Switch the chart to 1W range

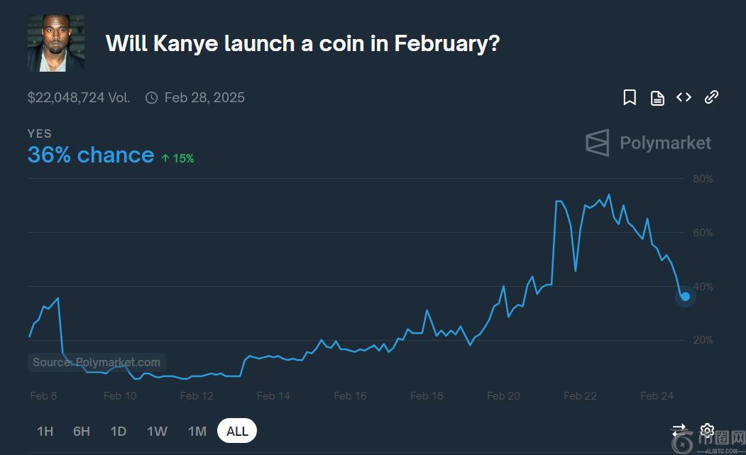(x=157, y=431)
